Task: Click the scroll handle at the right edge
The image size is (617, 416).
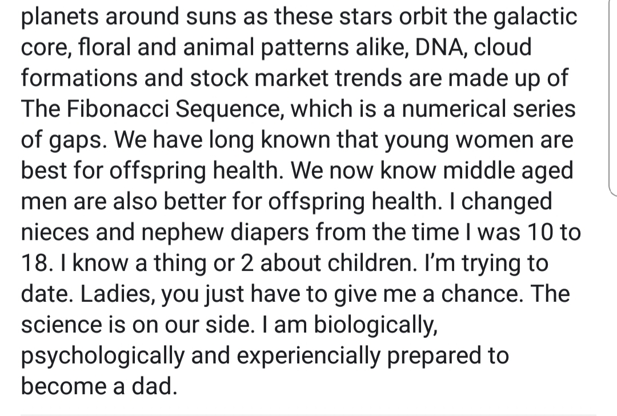Action: (x=614, y=97)
